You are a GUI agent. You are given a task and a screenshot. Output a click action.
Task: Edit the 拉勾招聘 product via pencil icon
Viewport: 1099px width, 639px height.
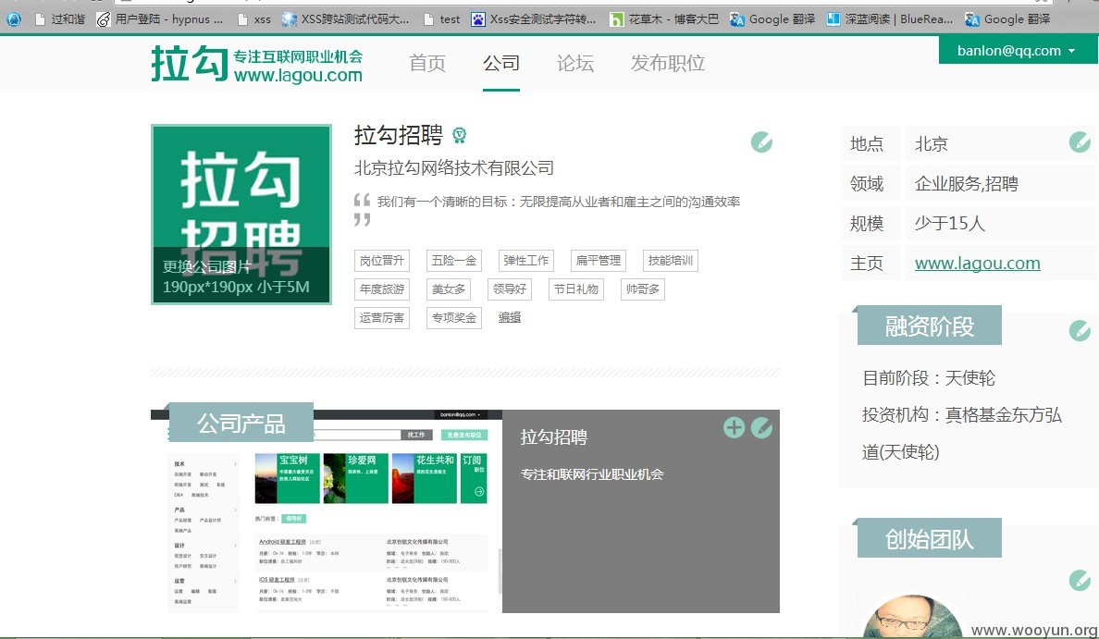[761, 427]
